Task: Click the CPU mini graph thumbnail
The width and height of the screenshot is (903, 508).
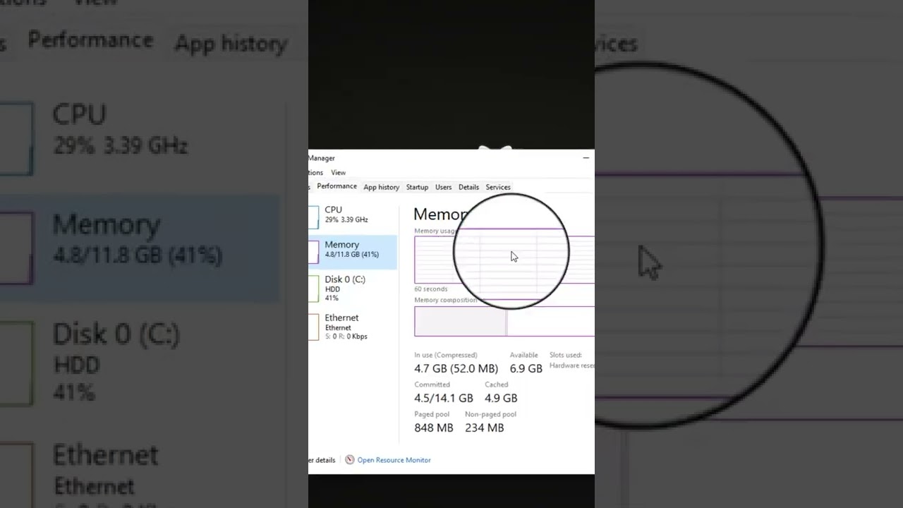Action: 314,217
